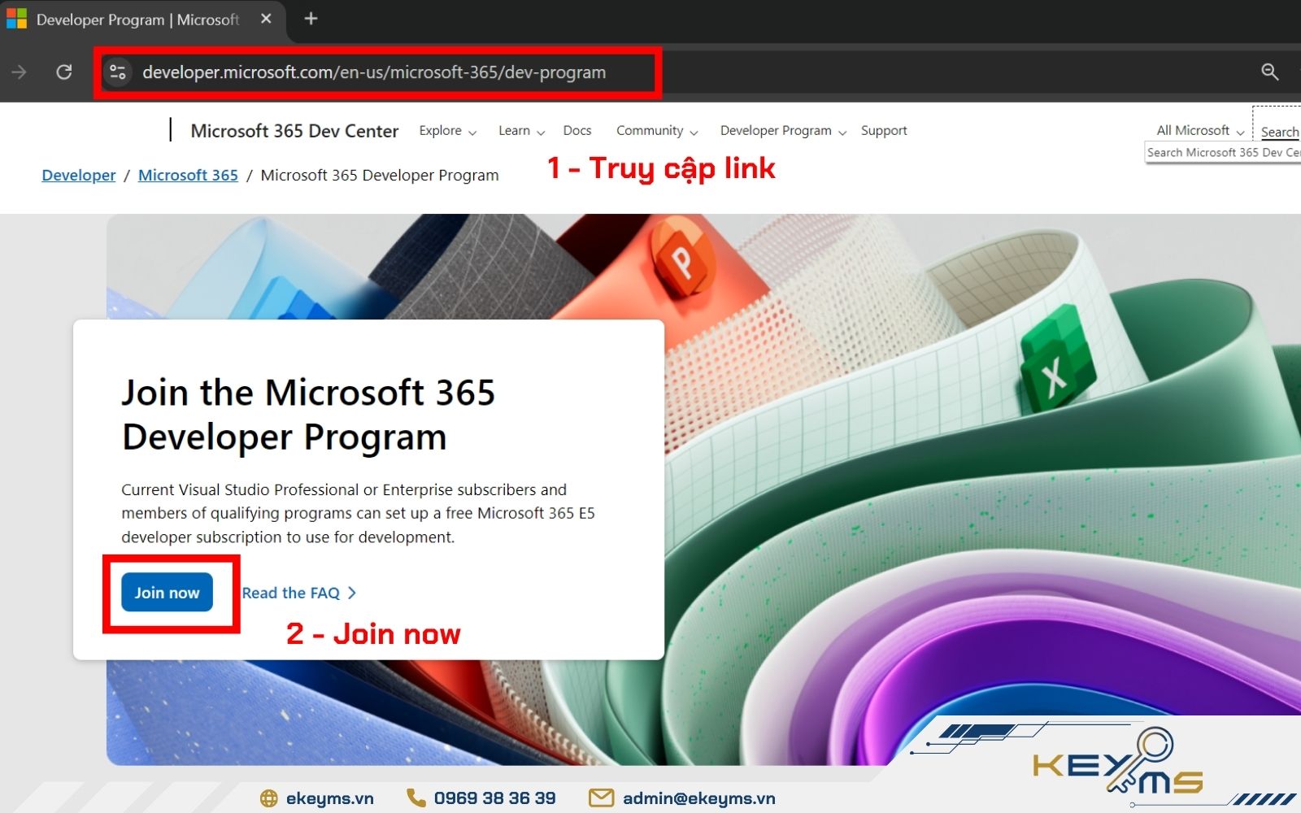Go to Developer breadcrumb link
Viewport: 1301px width, 813px height.
tap(79, 175)
